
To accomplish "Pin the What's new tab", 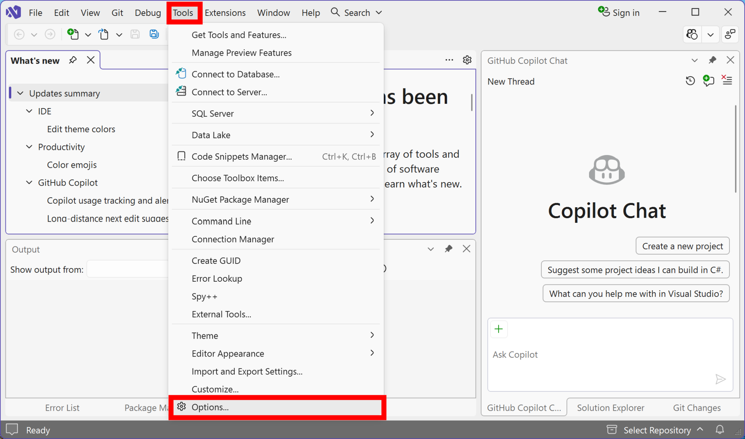I will [73, 60].
